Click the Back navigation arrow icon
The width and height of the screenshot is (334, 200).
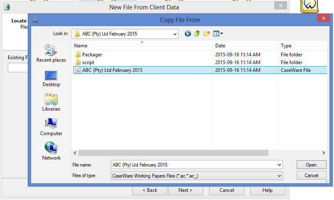(x=188, y=33)
